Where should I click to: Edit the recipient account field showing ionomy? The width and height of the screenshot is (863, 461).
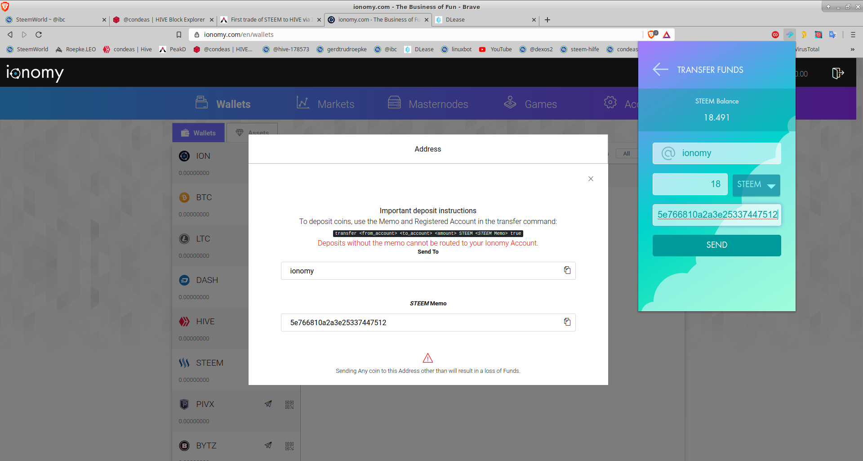[716, 153]
